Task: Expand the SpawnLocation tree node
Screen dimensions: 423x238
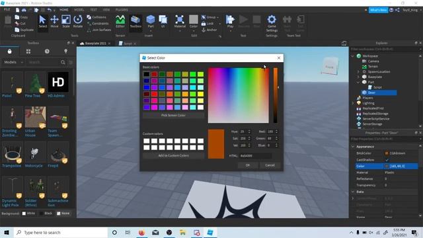Action: tap(358, 72)
